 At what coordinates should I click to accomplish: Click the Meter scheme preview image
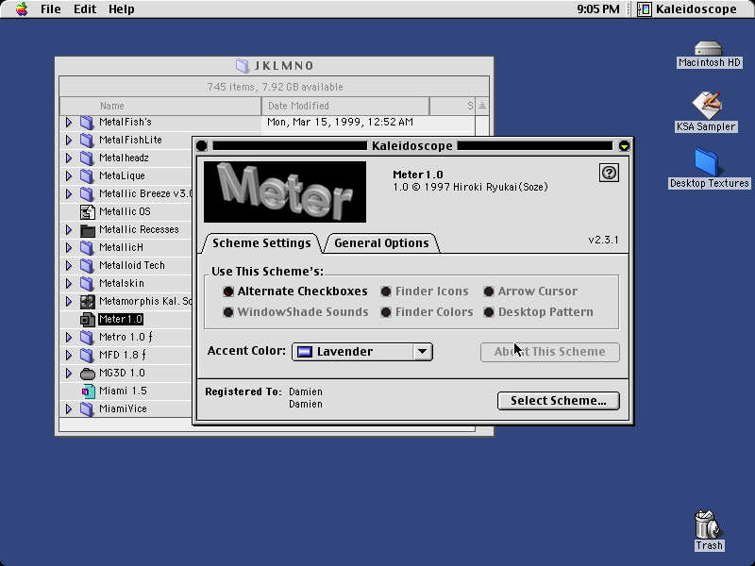click(285, 192)
